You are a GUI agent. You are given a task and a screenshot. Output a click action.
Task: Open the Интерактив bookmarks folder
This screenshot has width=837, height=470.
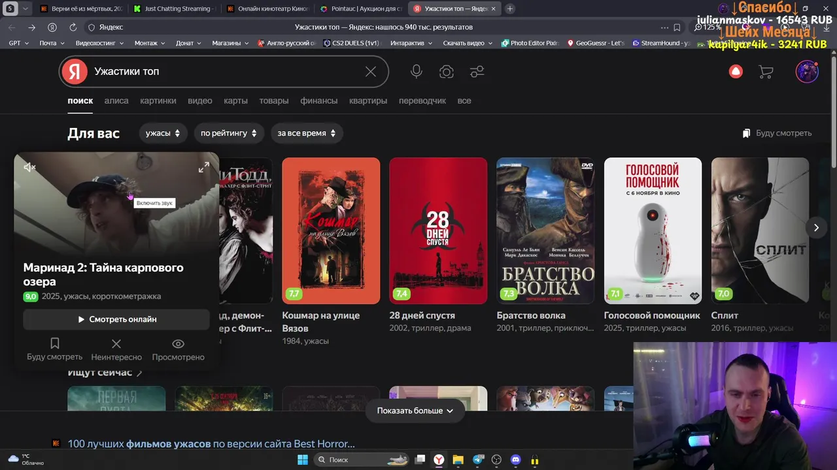click(411, 43)
